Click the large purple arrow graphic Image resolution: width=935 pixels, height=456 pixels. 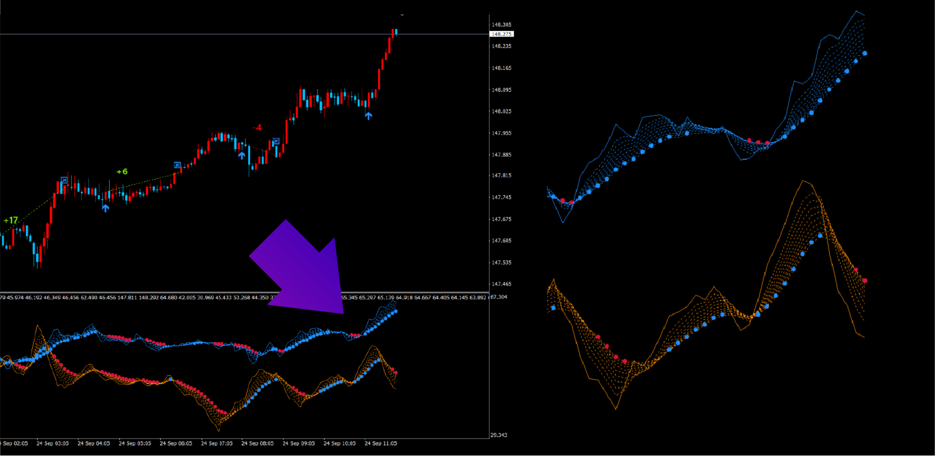(x=302, y=270)
